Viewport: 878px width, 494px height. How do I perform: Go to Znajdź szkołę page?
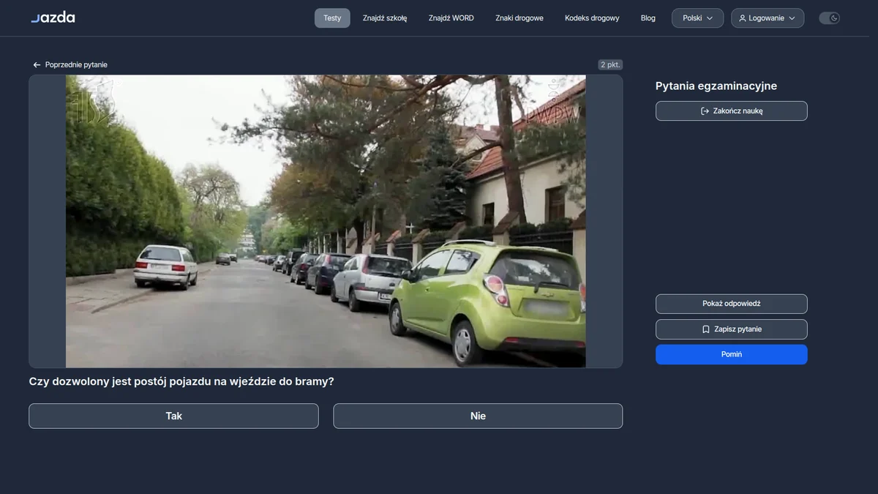point(385,18)
